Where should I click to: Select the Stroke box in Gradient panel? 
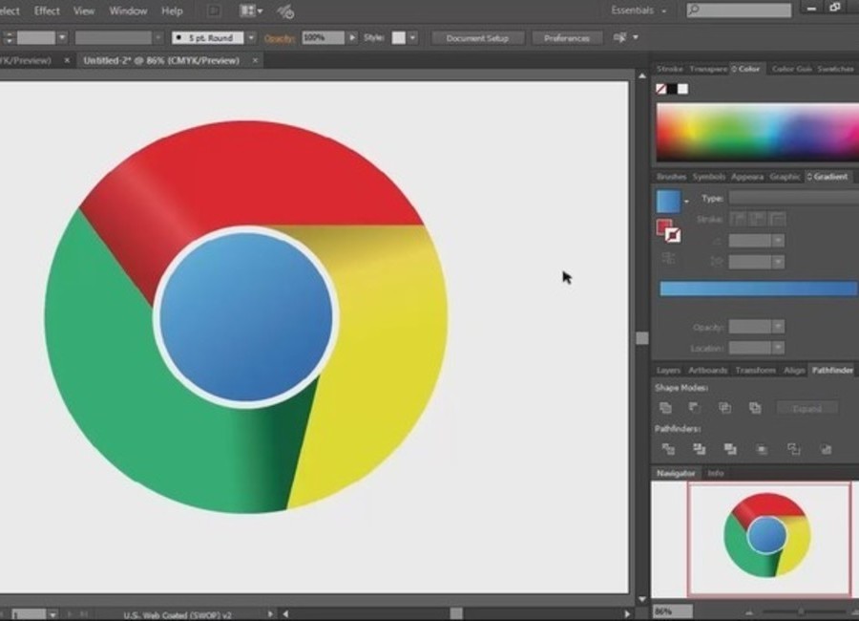[x=673, y=235]
